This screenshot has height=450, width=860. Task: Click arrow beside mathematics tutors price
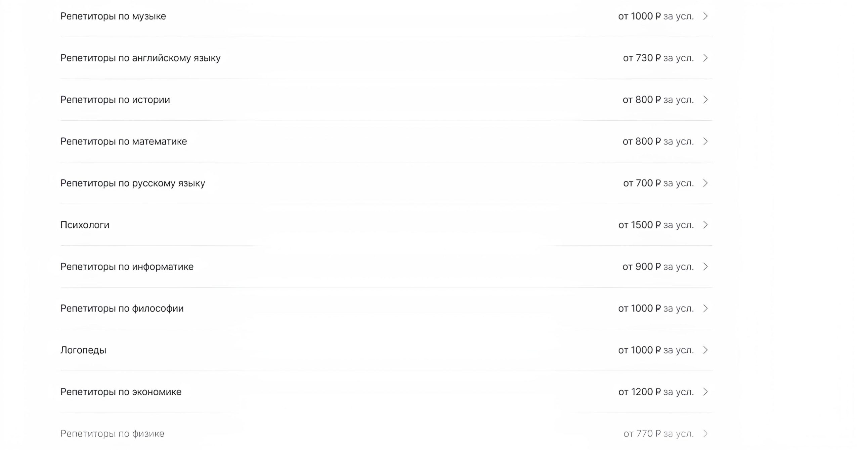click(x=705, y=141)
